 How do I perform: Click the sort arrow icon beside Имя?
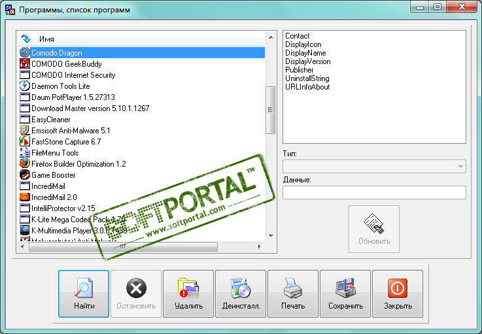[x=26, y=39]
